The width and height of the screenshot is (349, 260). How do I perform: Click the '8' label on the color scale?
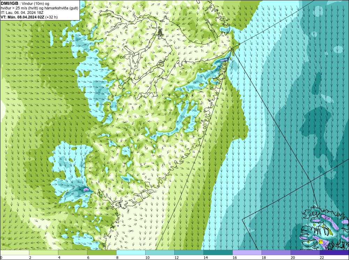pos(117,258)
